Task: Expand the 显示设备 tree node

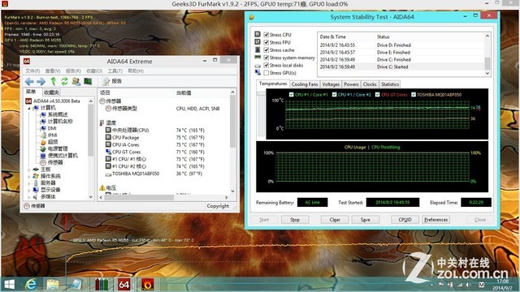Action: (29, 190)
